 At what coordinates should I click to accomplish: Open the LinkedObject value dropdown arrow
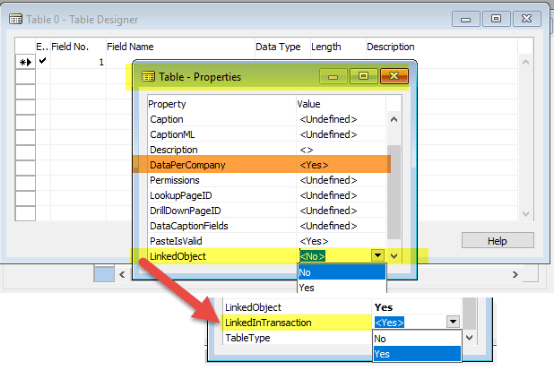coord(378,256)
